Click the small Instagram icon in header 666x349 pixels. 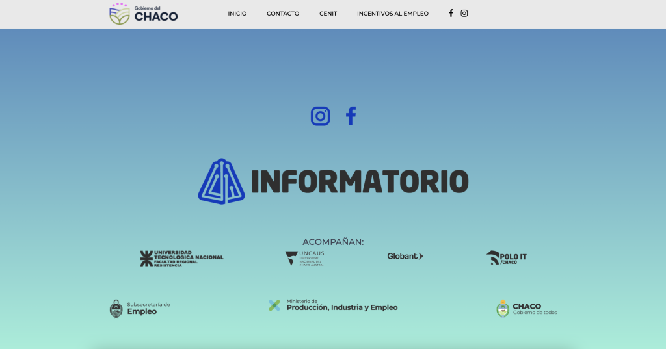click(x=464, y=13)
